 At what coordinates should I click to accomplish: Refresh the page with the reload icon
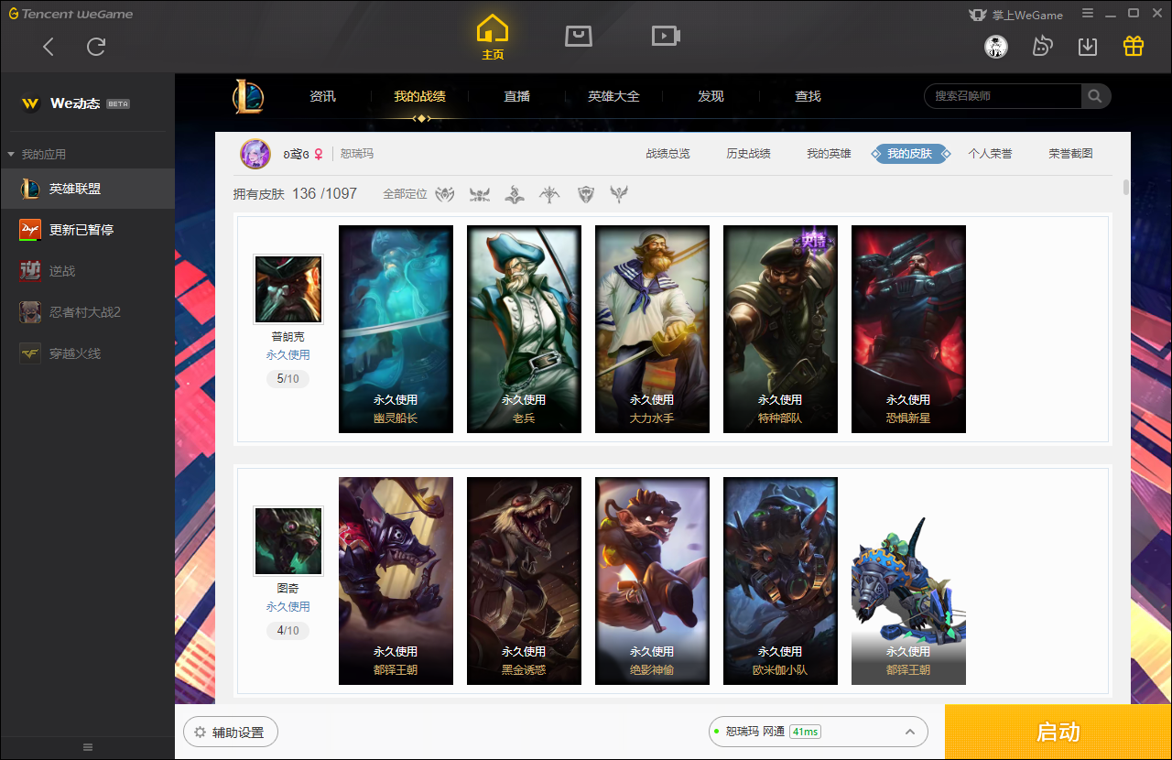[x=96, y=47]
